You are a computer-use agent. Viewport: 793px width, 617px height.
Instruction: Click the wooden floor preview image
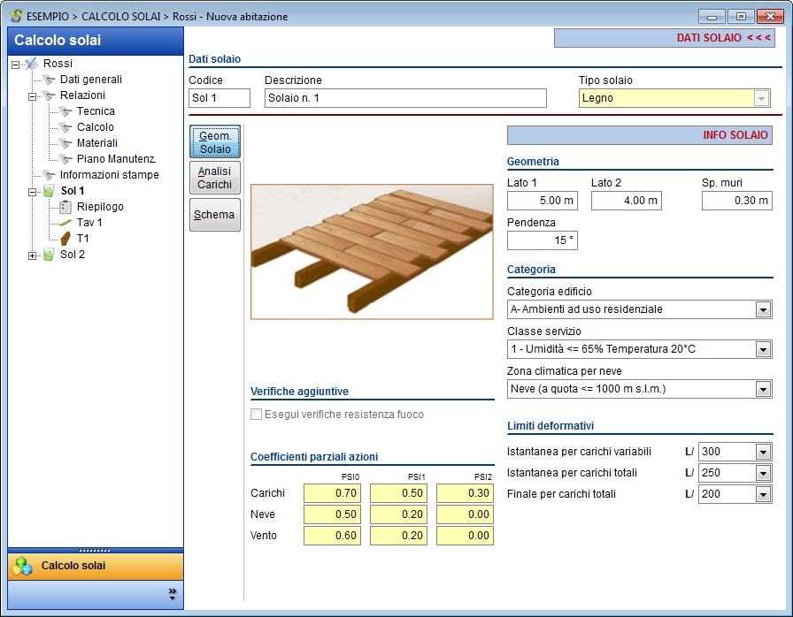[372, 252]
